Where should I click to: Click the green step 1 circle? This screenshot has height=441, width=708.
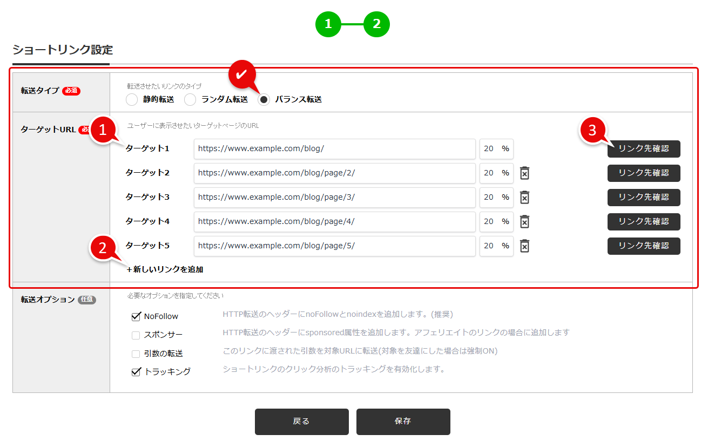tap(328, 24)
